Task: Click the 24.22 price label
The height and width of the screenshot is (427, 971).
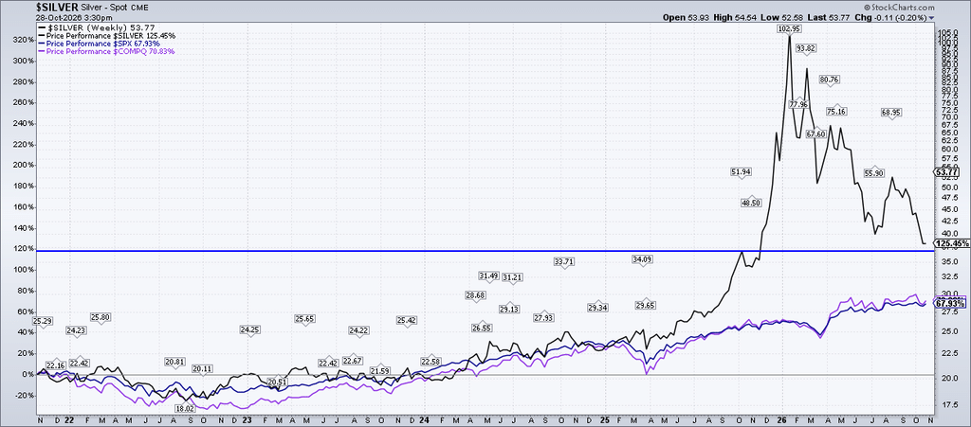Action: point(358,331)
